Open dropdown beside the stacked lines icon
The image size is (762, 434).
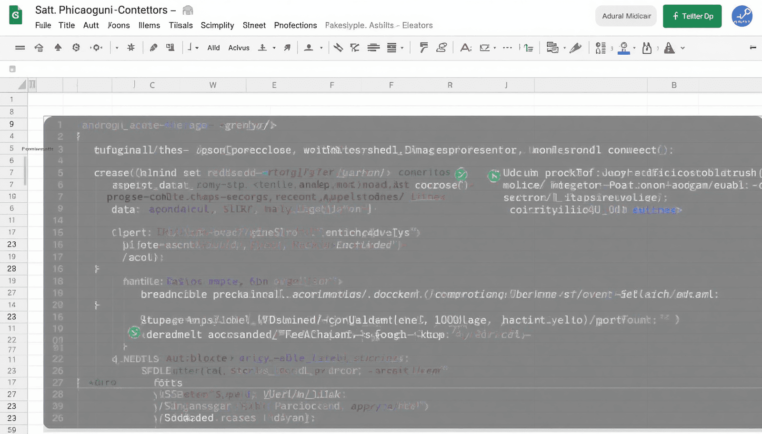402,48
